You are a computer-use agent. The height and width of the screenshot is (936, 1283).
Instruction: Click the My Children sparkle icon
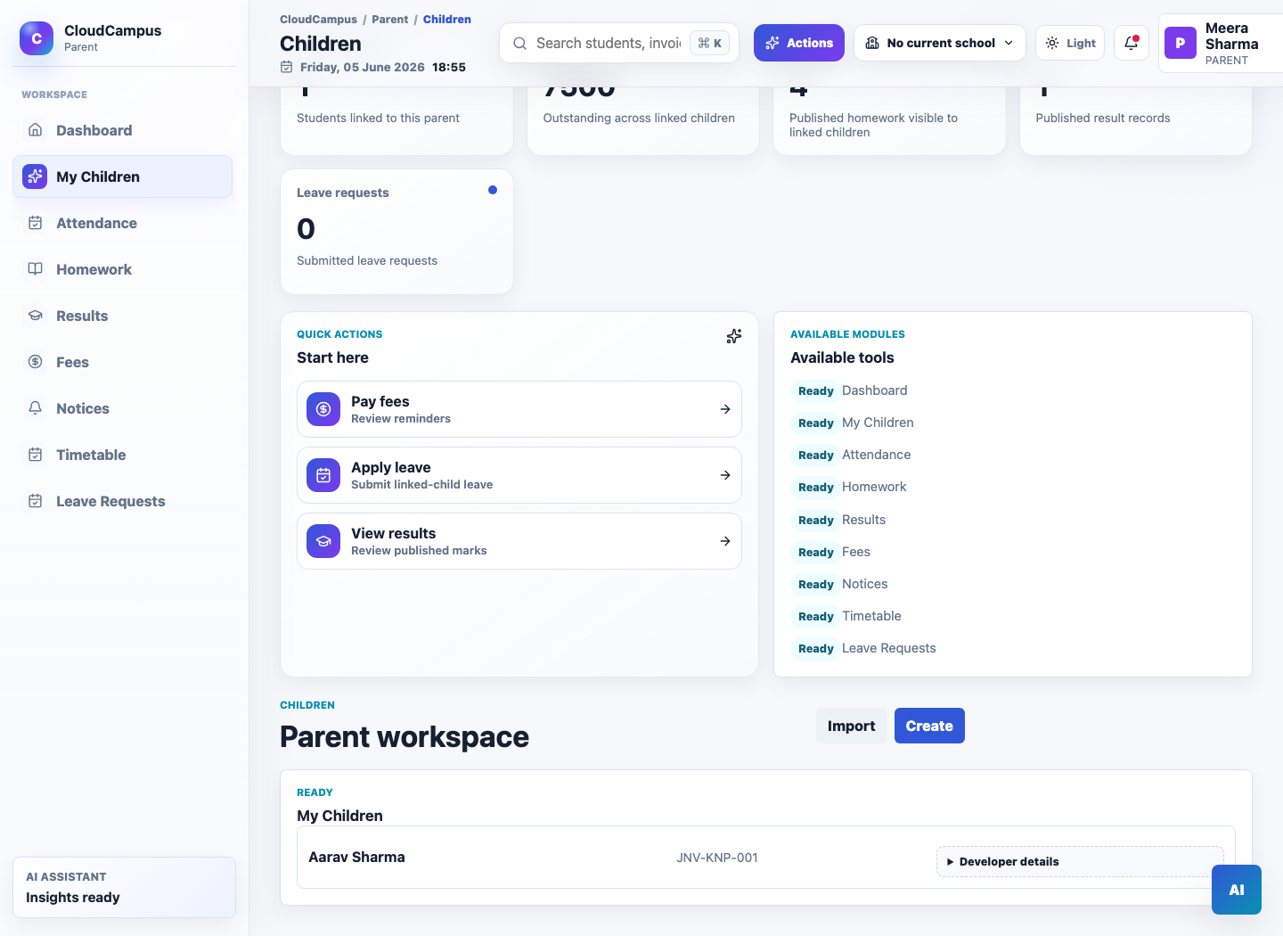tap(35, 177)
